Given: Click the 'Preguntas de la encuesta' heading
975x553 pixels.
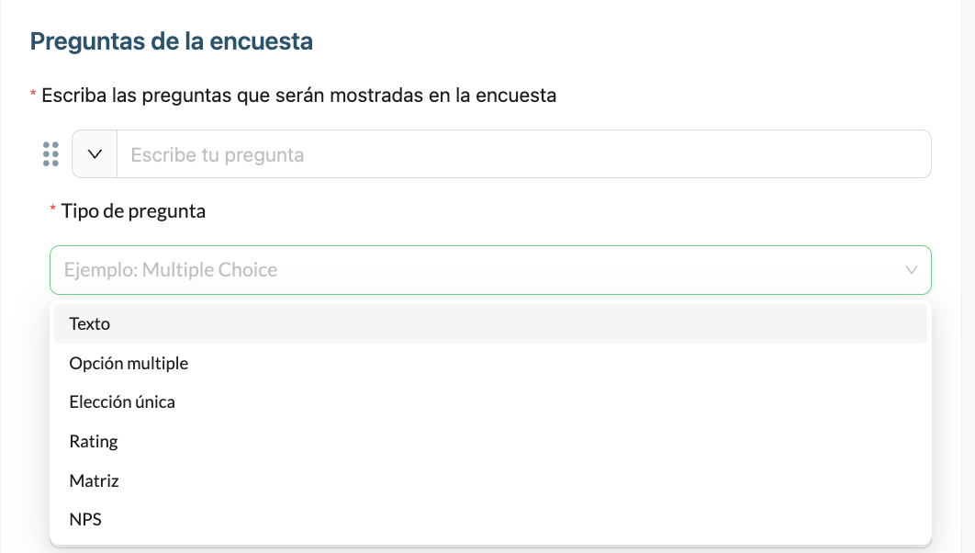Looking at the screenshot, I should click(x=172, y=41).
